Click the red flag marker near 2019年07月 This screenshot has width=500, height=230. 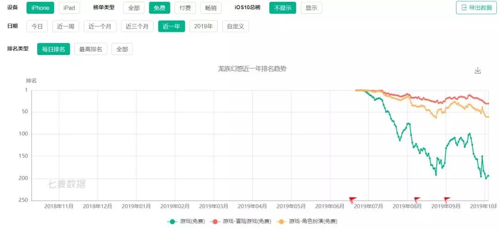coord(352,200)
